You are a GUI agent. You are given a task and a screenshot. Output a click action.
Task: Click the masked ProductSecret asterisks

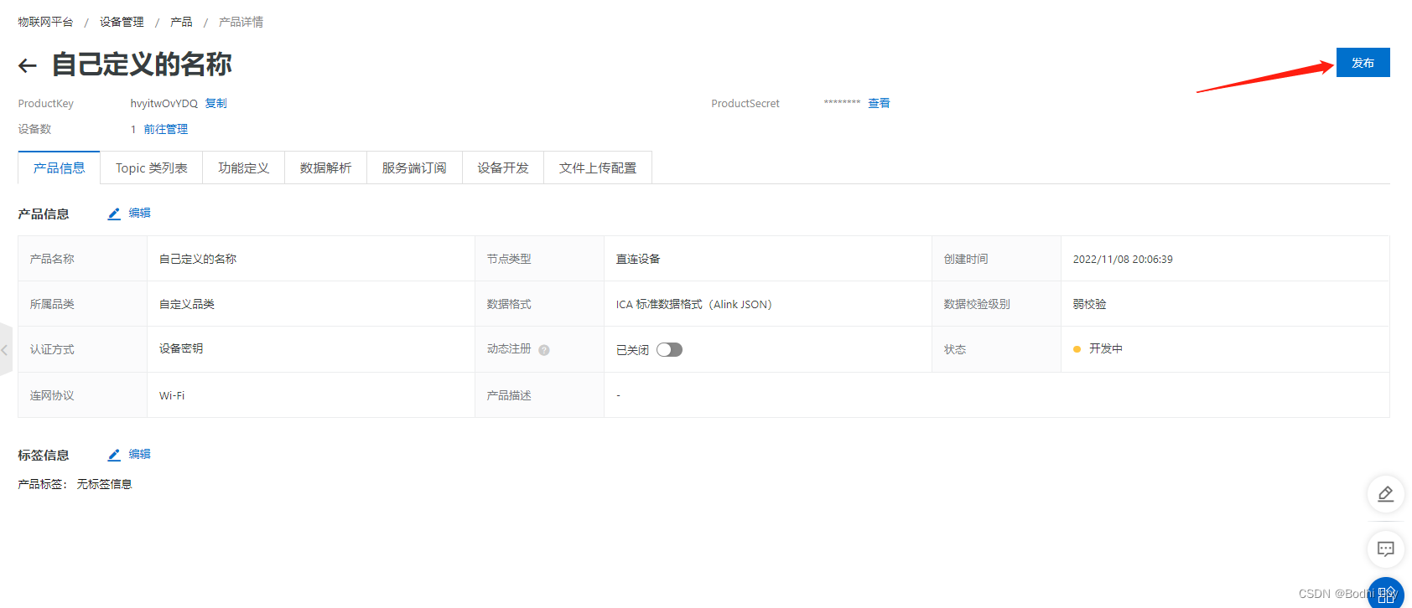(x=842, y=103)
